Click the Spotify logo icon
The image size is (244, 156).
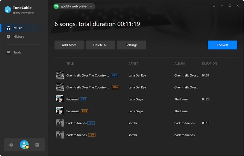pyautogui.click(x=56, y=6)
